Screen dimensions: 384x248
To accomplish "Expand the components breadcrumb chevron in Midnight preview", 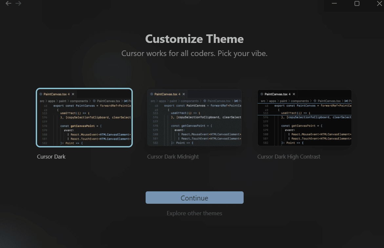I will tap(201, 101).
